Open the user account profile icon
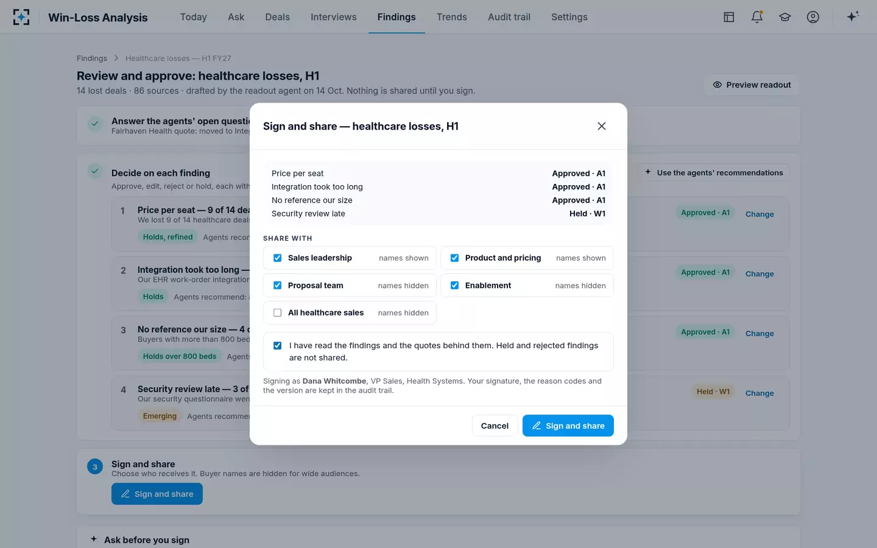 pyautogui.click(x=813, y=17)
